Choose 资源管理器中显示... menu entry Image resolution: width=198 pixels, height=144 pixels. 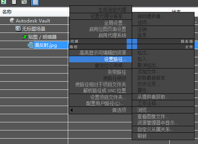coord(163,123)
